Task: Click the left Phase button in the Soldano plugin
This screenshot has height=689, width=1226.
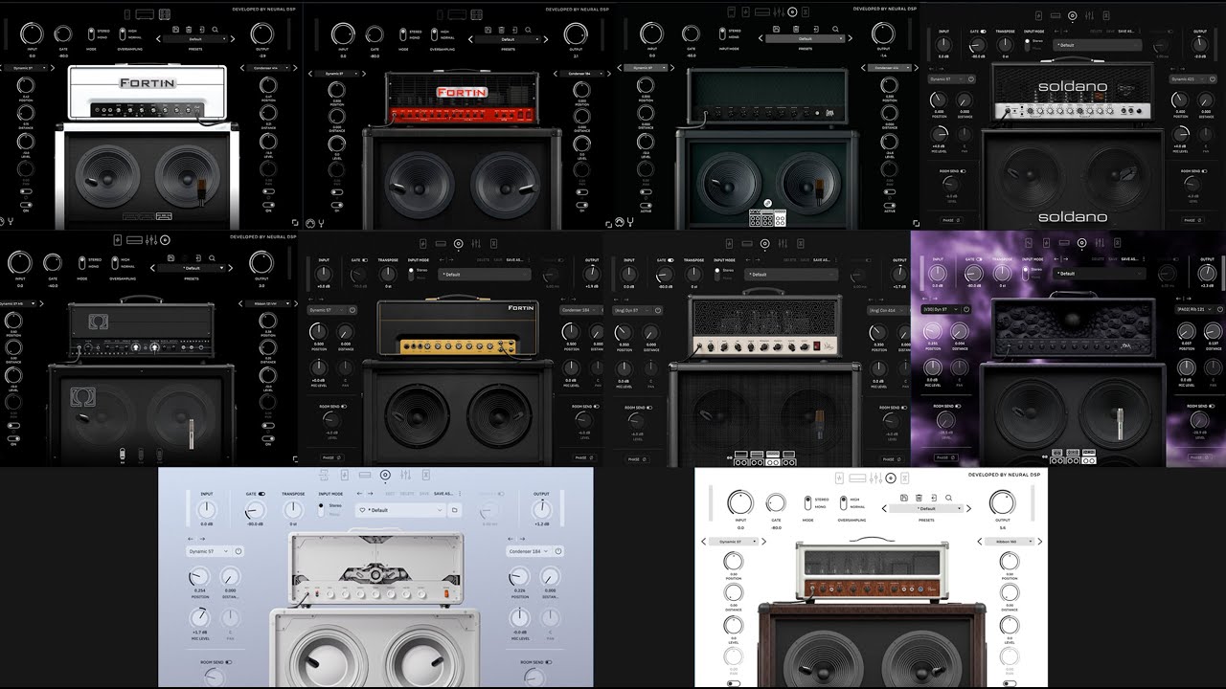Action: click(952, 220)
